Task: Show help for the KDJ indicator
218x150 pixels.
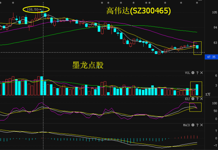Action: [197, 99]
